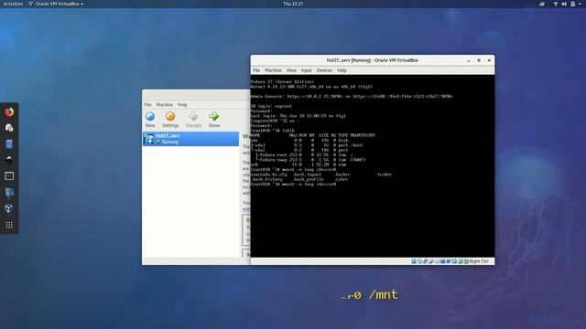Open Input menu in the running VM window
This screenshot has width=586, height=329.
pyautogui.click(x=307, y=70)
